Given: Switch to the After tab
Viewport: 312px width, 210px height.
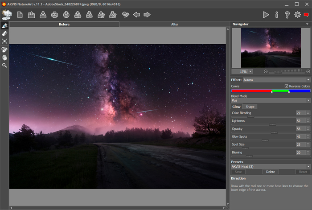Looking at the screenshot, I should click(x=175, y=24).
